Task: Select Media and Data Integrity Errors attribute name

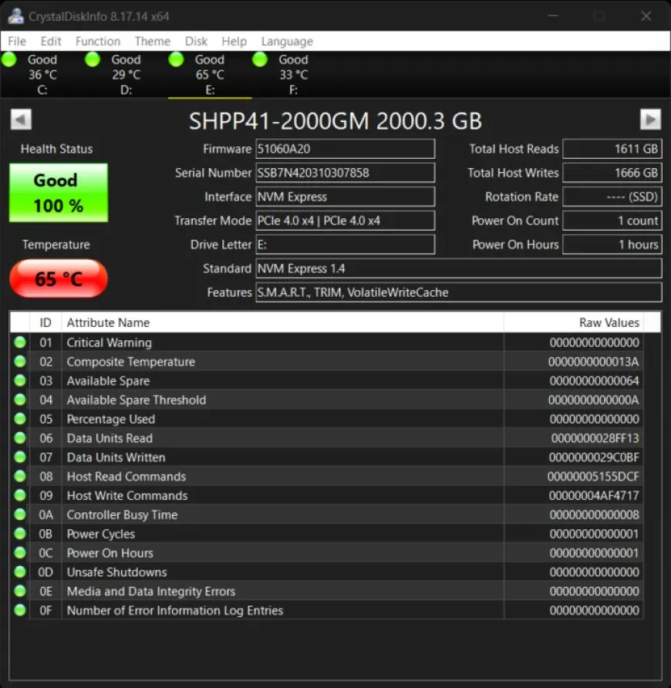Action: point(151,592)
